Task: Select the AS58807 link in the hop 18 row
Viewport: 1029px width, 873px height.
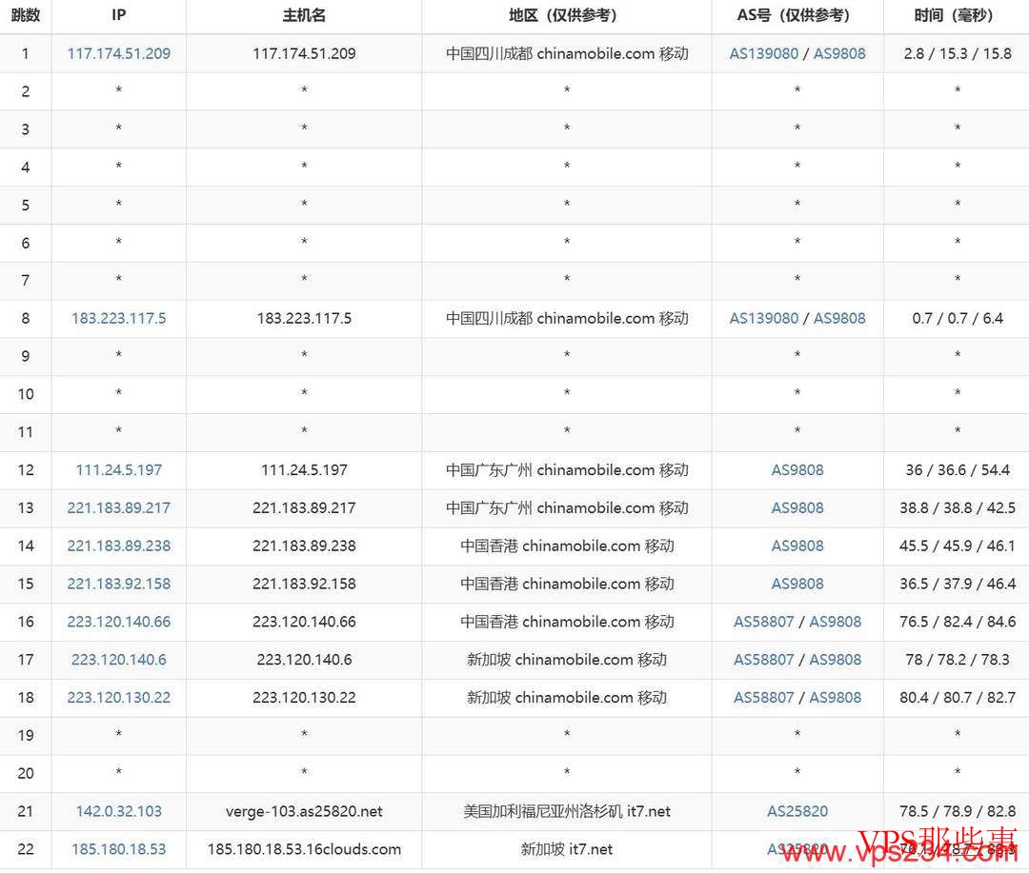Action: click(x=764, y=698)
